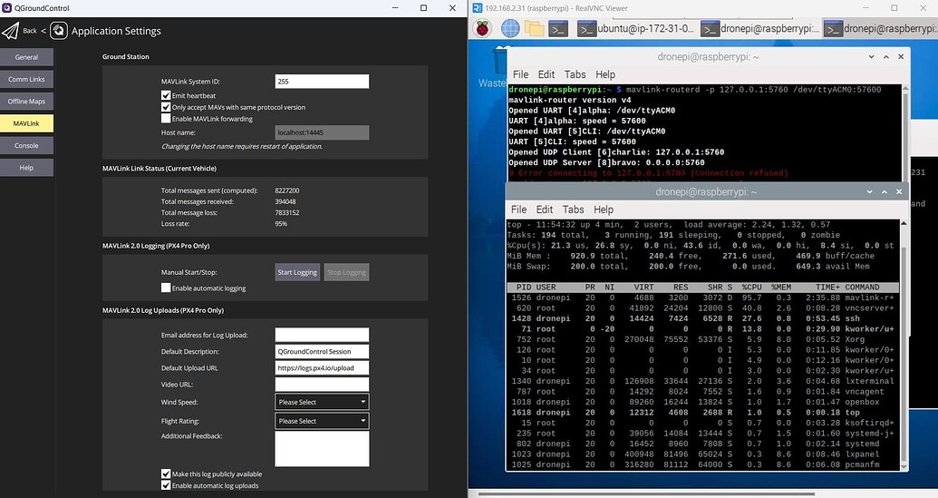The width and height of the screenshot is (938, 498).
Task: Open Tabs menu in lower top terminal
Action: (573, 210)
